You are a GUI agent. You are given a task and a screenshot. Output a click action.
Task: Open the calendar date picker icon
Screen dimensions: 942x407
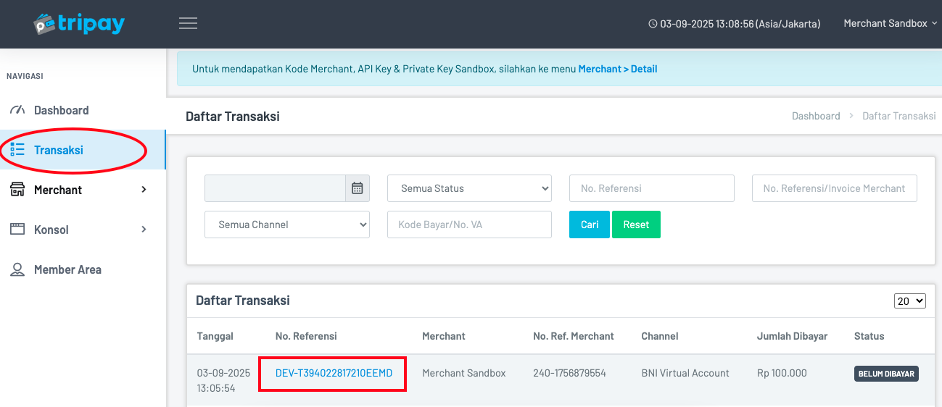(x=357, y=188)
